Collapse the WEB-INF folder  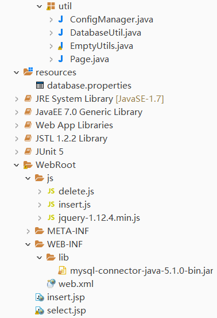pyautogui.click(x=28, y=244)
